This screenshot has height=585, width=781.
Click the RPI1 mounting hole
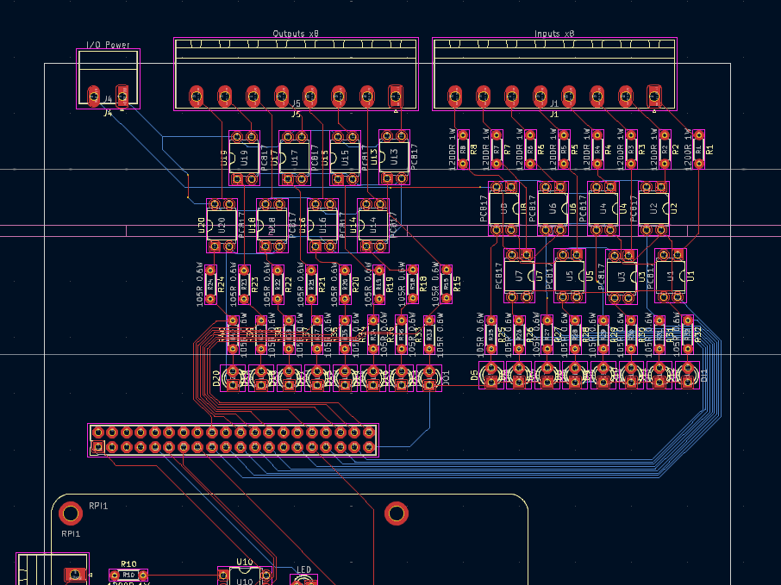[x=72, y=514]
